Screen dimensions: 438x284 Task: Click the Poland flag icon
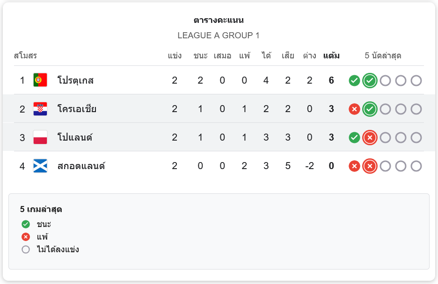pyautogui.click(x=40, y=137)
